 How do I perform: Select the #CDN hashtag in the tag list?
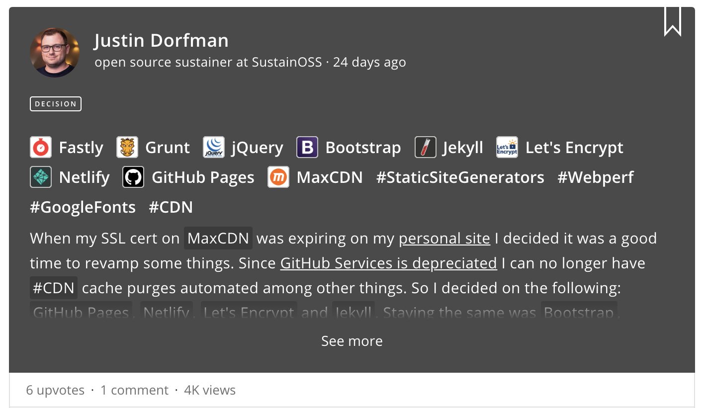point(171,207)
